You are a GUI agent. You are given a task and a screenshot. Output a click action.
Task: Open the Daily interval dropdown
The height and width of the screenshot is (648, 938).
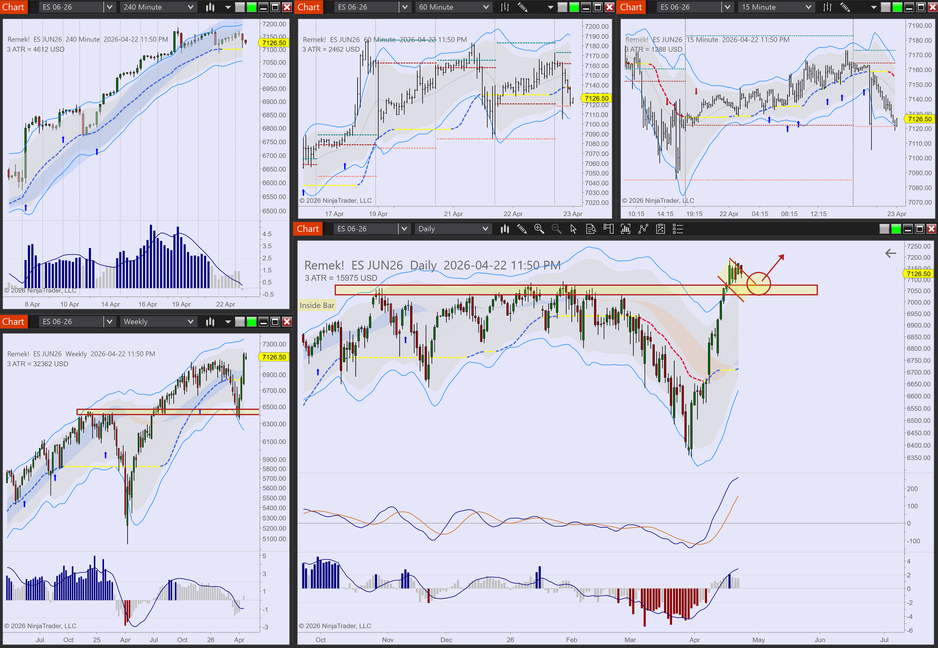tap(485, 229)
